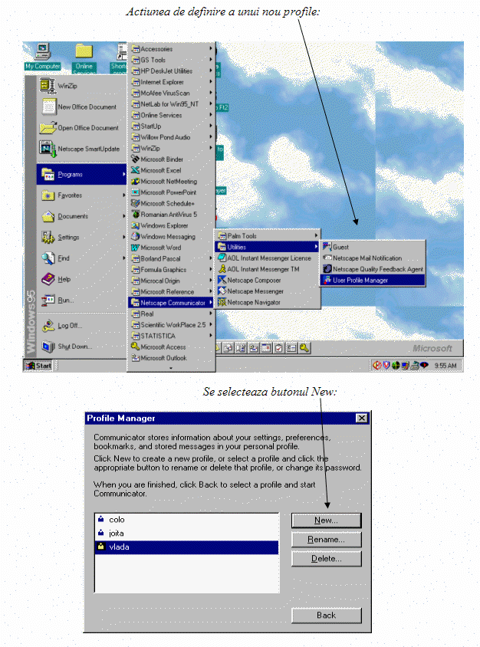This screenshot has height=647, width=480.
Task: Click the Guest profile icon
Action: click(x=327, y=247)
